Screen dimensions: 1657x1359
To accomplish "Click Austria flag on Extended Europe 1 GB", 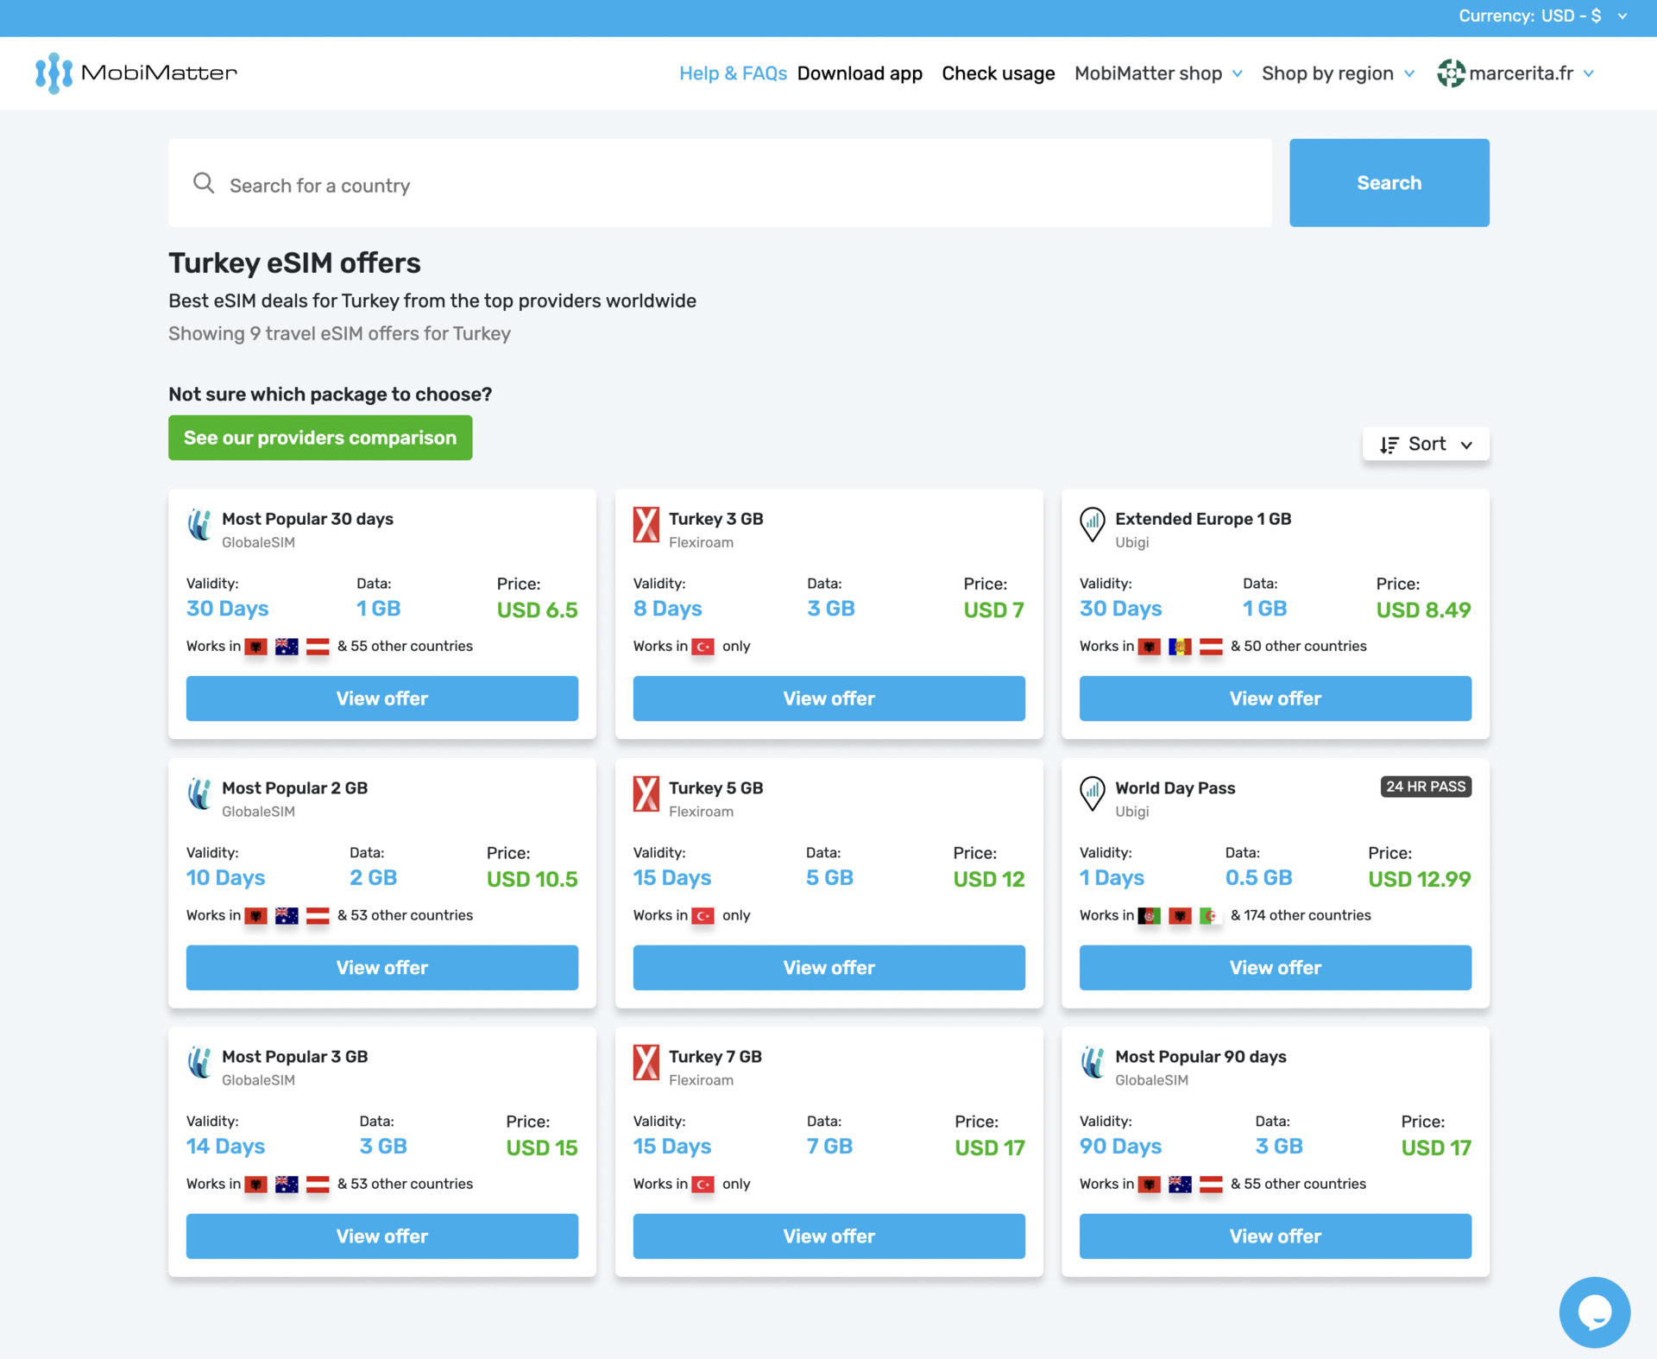I will coord(1211,647).
